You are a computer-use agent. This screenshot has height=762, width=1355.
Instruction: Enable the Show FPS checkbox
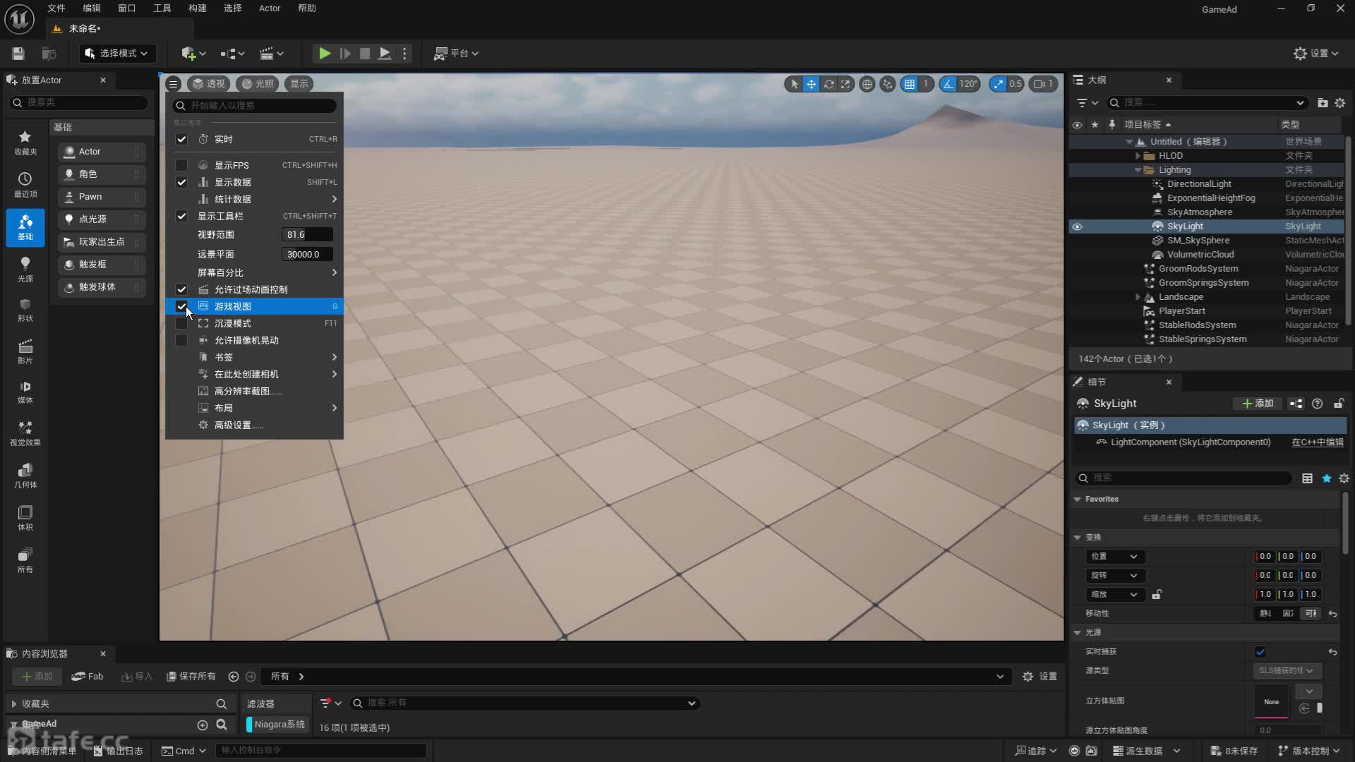tap(181, 165)
